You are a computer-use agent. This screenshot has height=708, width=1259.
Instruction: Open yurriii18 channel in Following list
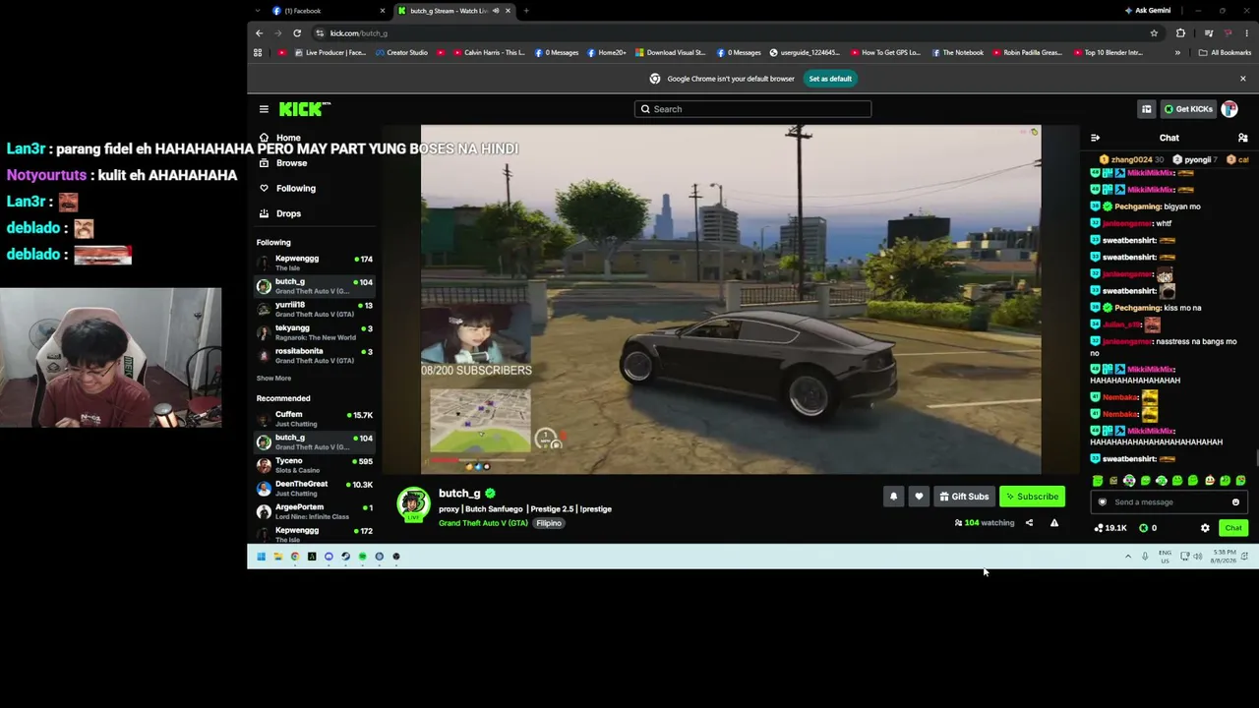(x=314, y=310)
